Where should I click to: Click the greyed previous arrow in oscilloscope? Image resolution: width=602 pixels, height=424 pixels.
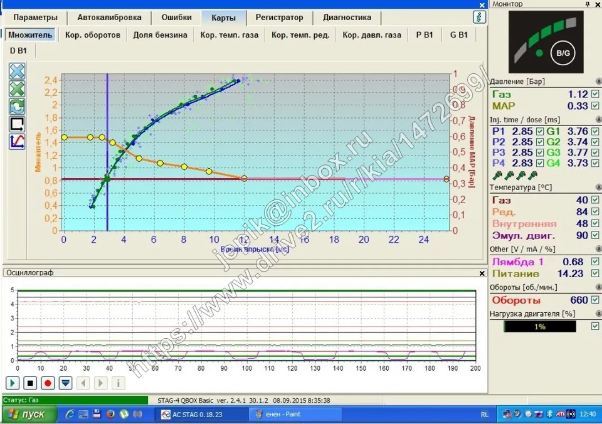pos(83,383)
